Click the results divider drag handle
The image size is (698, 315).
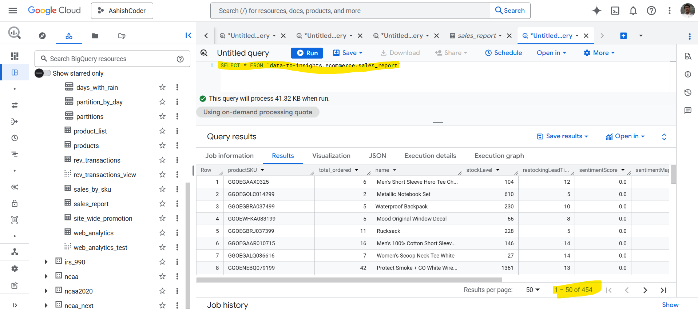coord(438,123)
